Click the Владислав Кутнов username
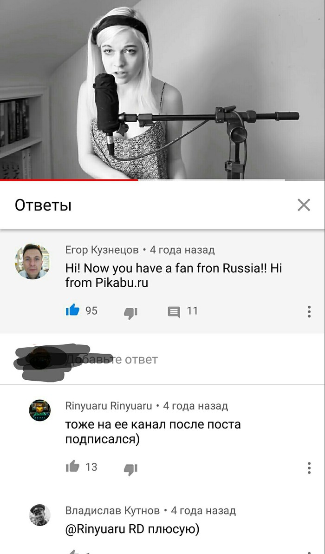The width and height of the screenshot is (325, 554). tap(112, 510)
